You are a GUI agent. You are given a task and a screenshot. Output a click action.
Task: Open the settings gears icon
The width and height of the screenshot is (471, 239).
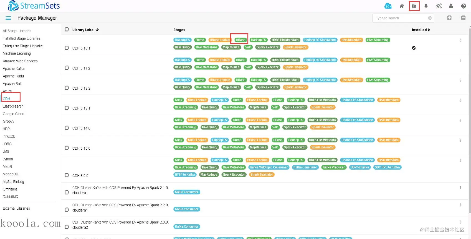[439, 6]
